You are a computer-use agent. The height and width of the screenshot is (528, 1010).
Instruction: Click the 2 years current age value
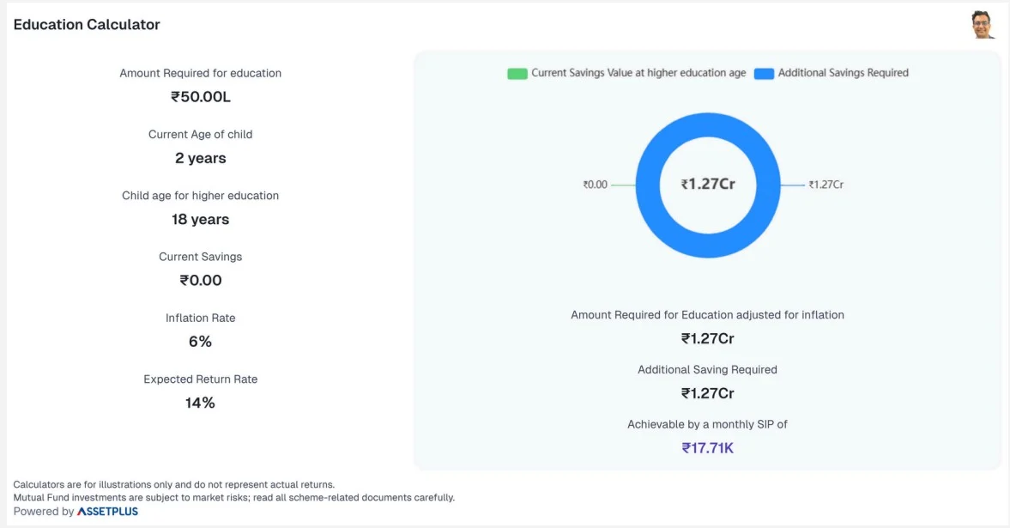point(200,158)
